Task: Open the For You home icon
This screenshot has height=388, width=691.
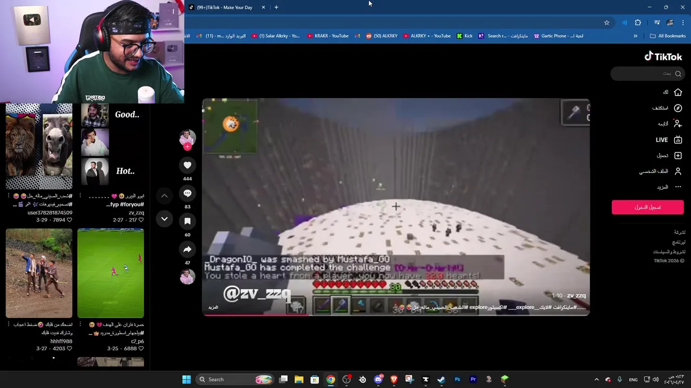Action: pos(678,92)
